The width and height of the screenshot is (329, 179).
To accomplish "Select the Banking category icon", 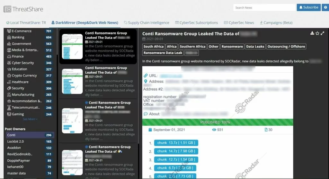I will point(9,37).
